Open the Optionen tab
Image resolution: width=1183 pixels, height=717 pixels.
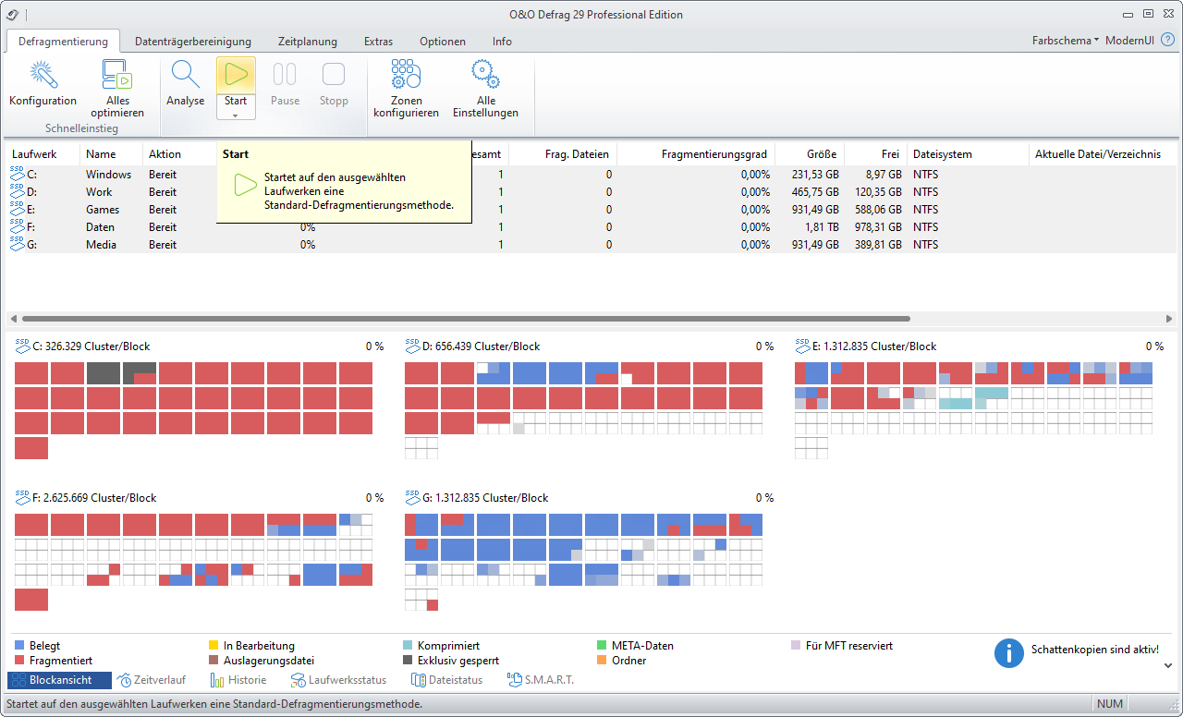point(443,42)
